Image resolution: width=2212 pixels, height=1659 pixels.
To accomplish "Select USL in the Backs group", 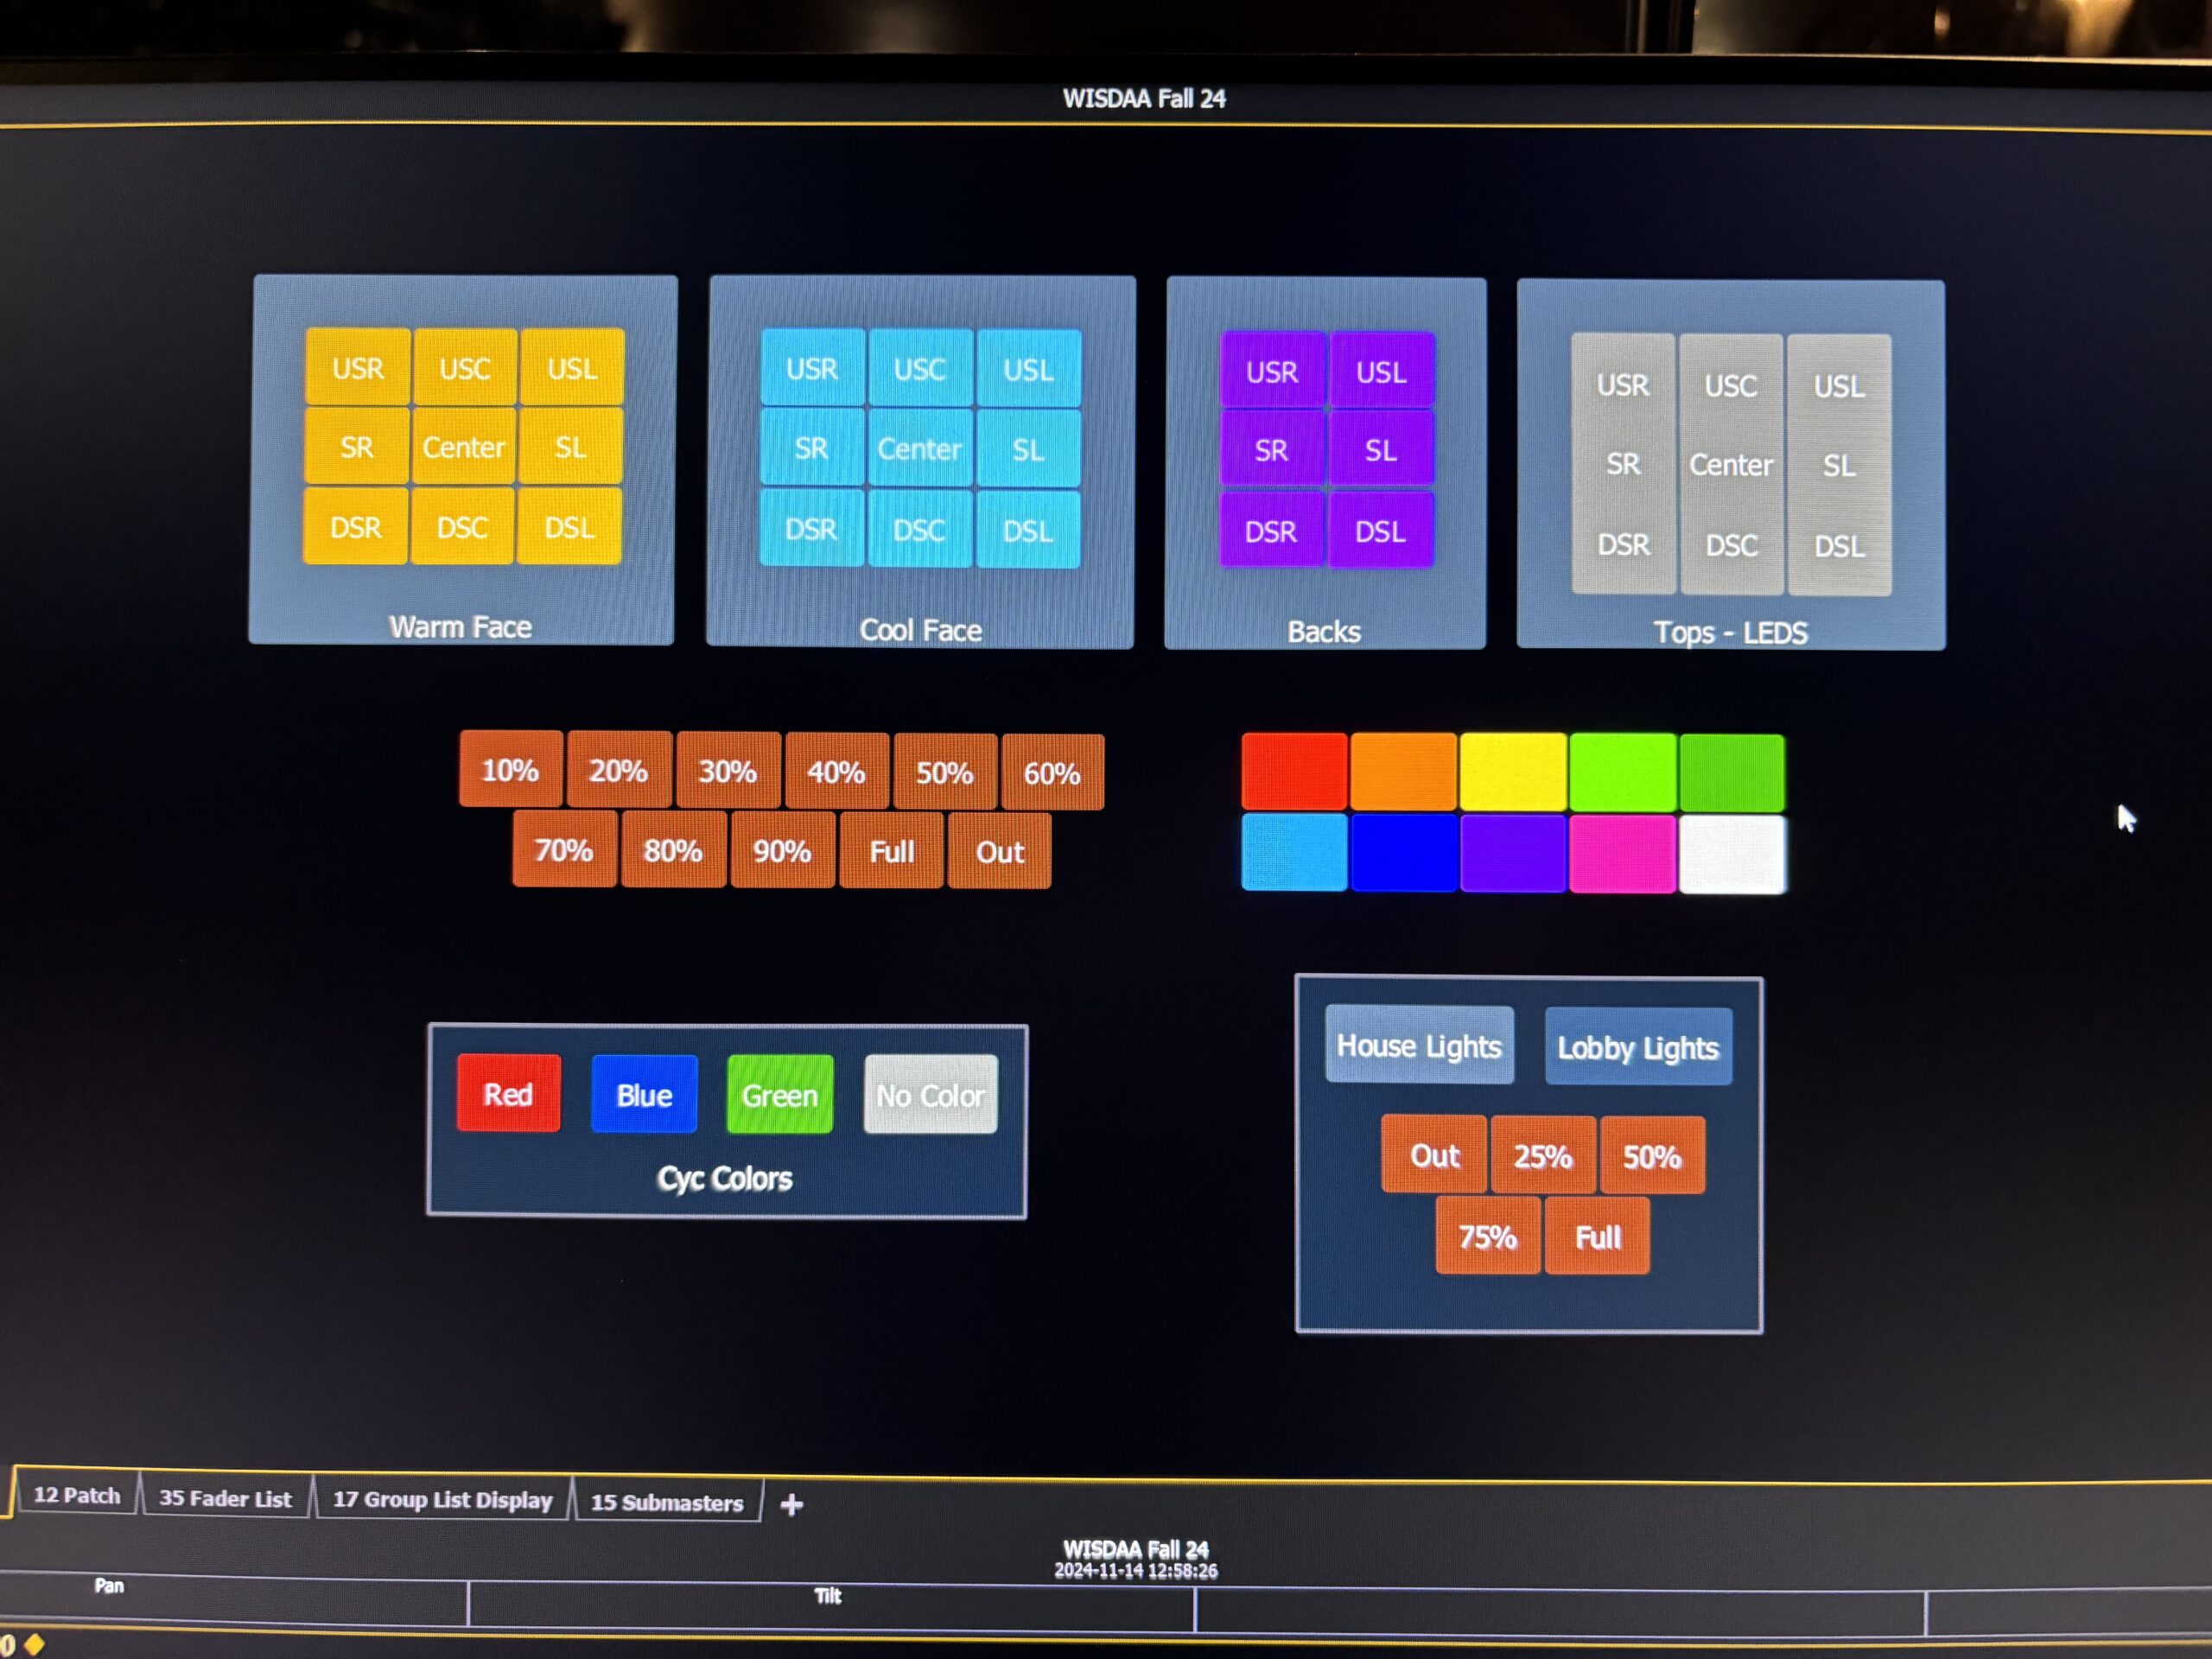I will [1381, 371].
